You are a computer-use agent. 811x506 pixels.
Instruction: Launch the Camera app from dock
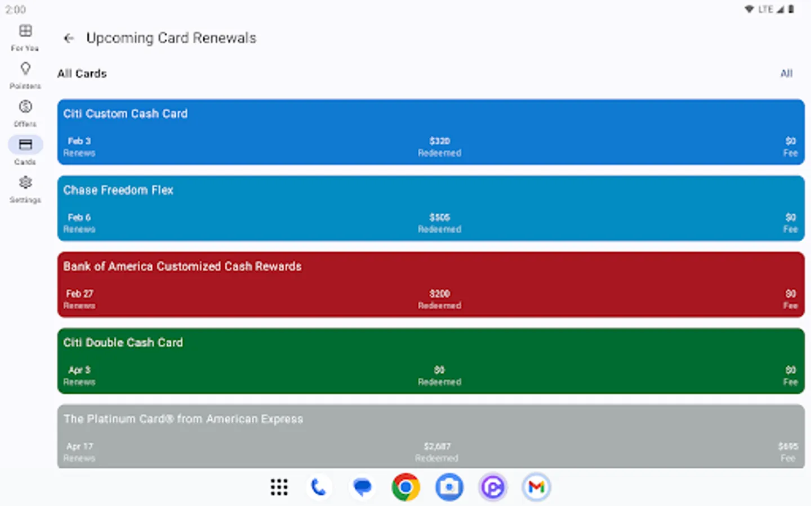[449, 487]
